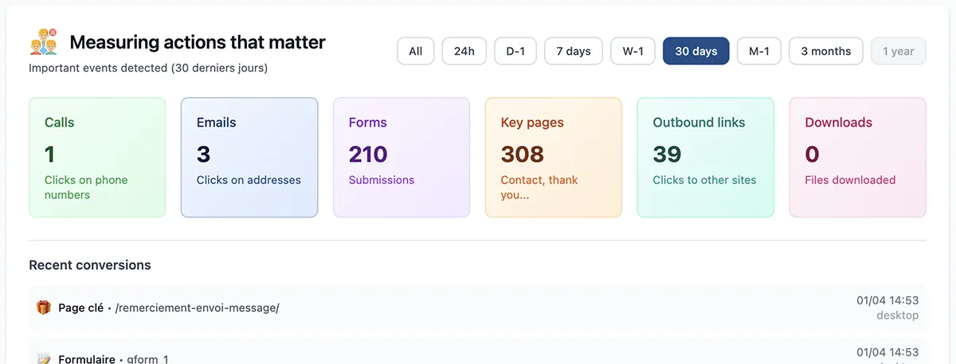Click the gift icon next to Page clé
Screen dimensions: 956x364
pyautogui.click(x=43, y=307)
